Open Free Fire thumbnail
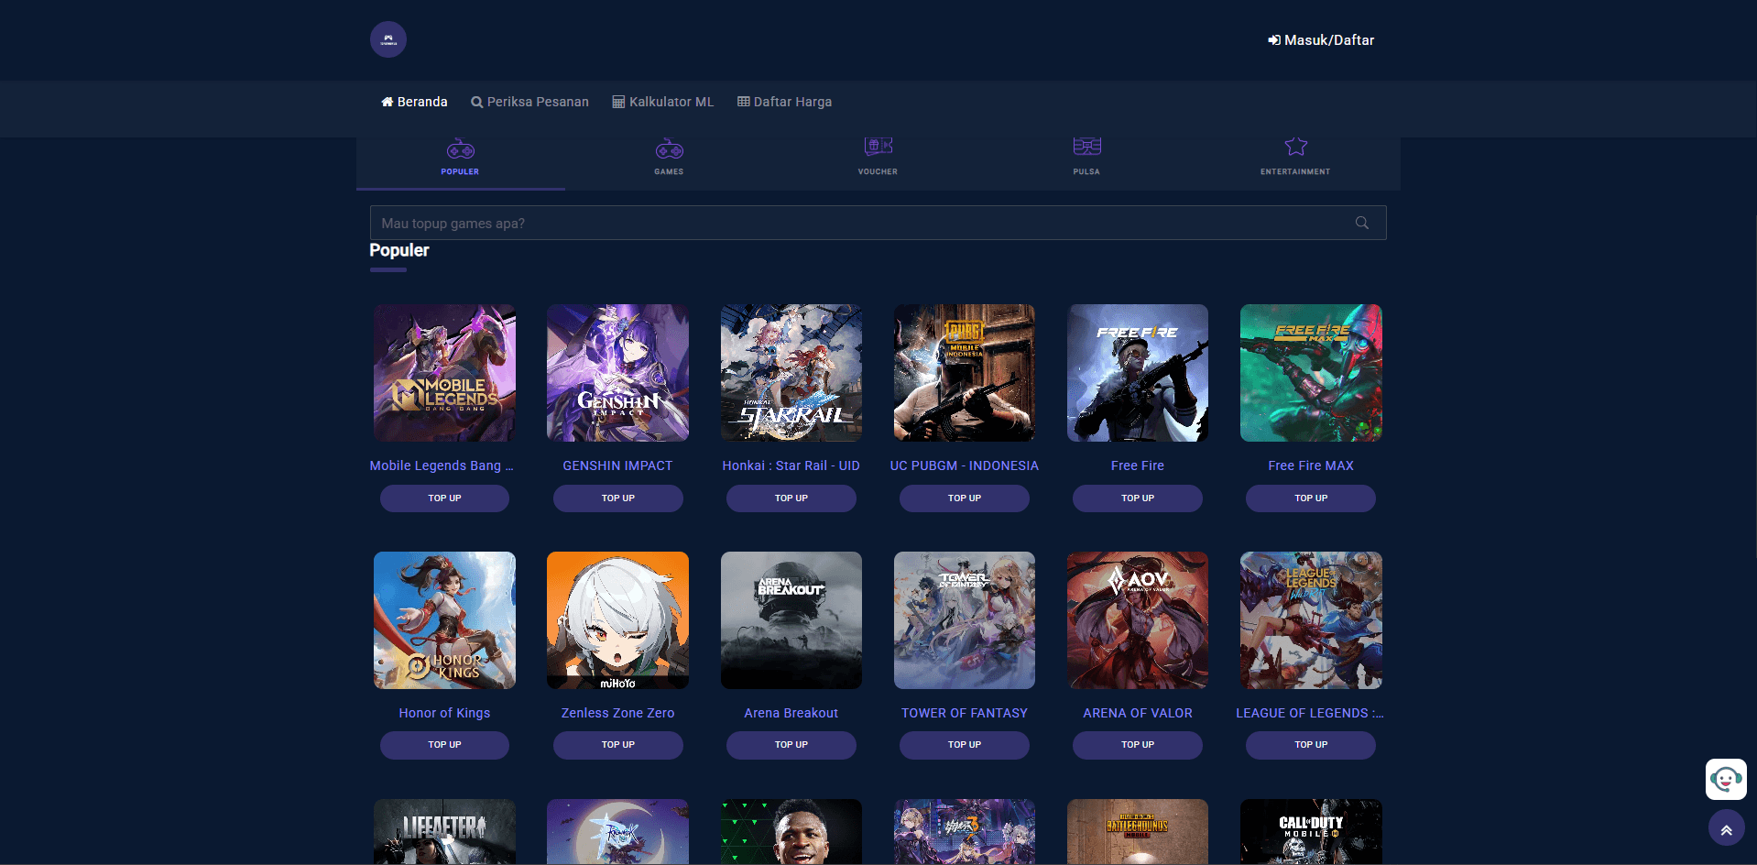This screenshot has width=1757, height=865. click(1138, 373)
